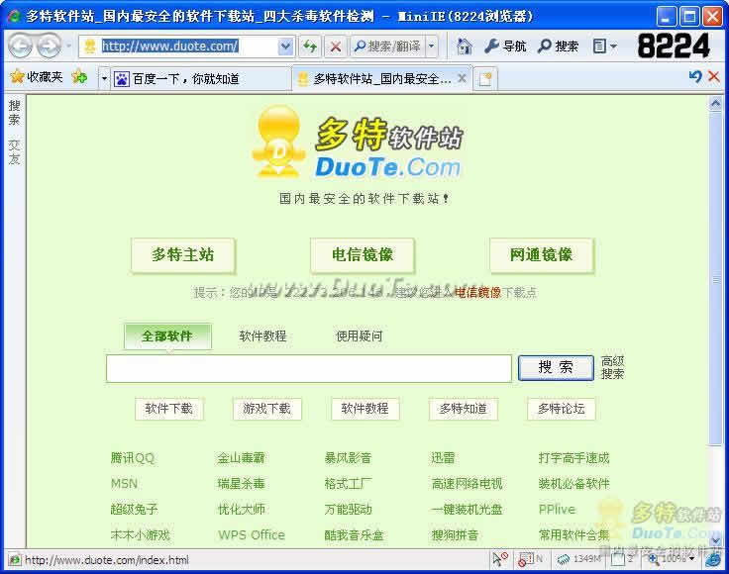The width and height of the screenshot is (729, 574).
Task: Expand the address bar URL dropdown
Action: (x=285, y=46)
